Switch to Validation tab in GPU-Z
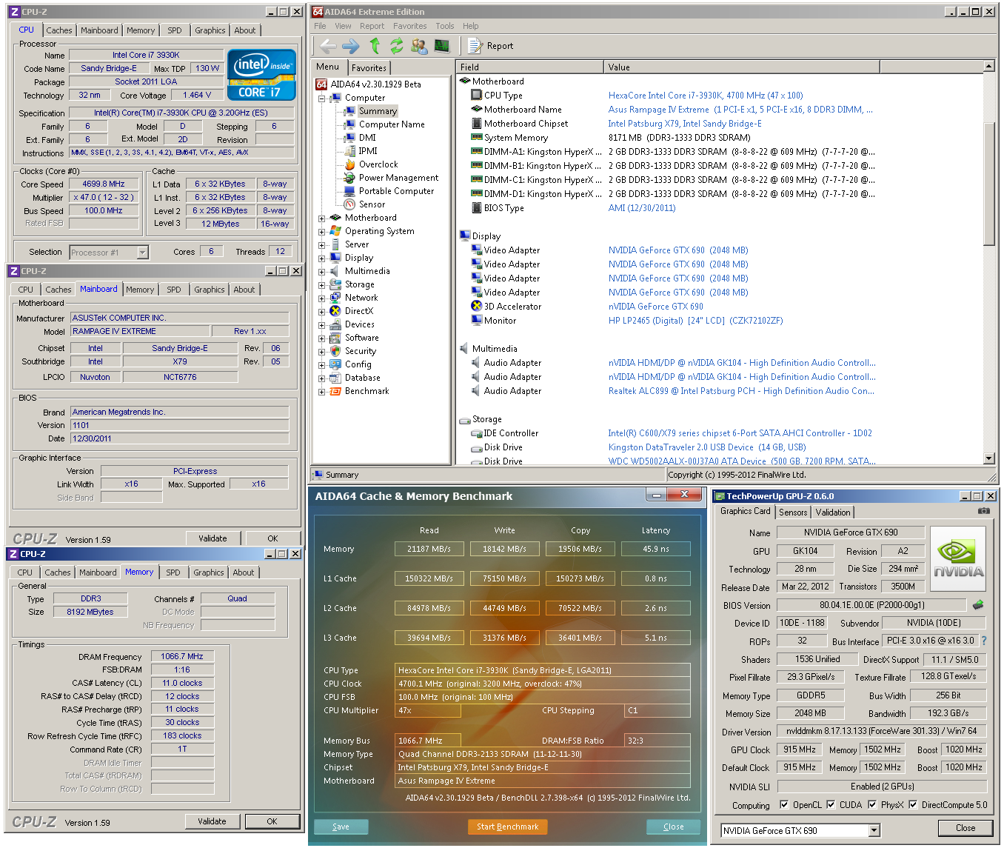The width and height of the screenshot is (1004, 848). tap(833, 513)
